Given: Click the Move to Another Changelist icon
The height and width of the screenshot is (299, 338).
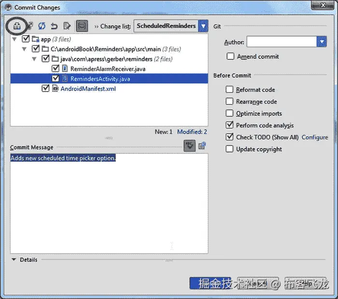Looking at the screenshot, I should click(30, 26).
